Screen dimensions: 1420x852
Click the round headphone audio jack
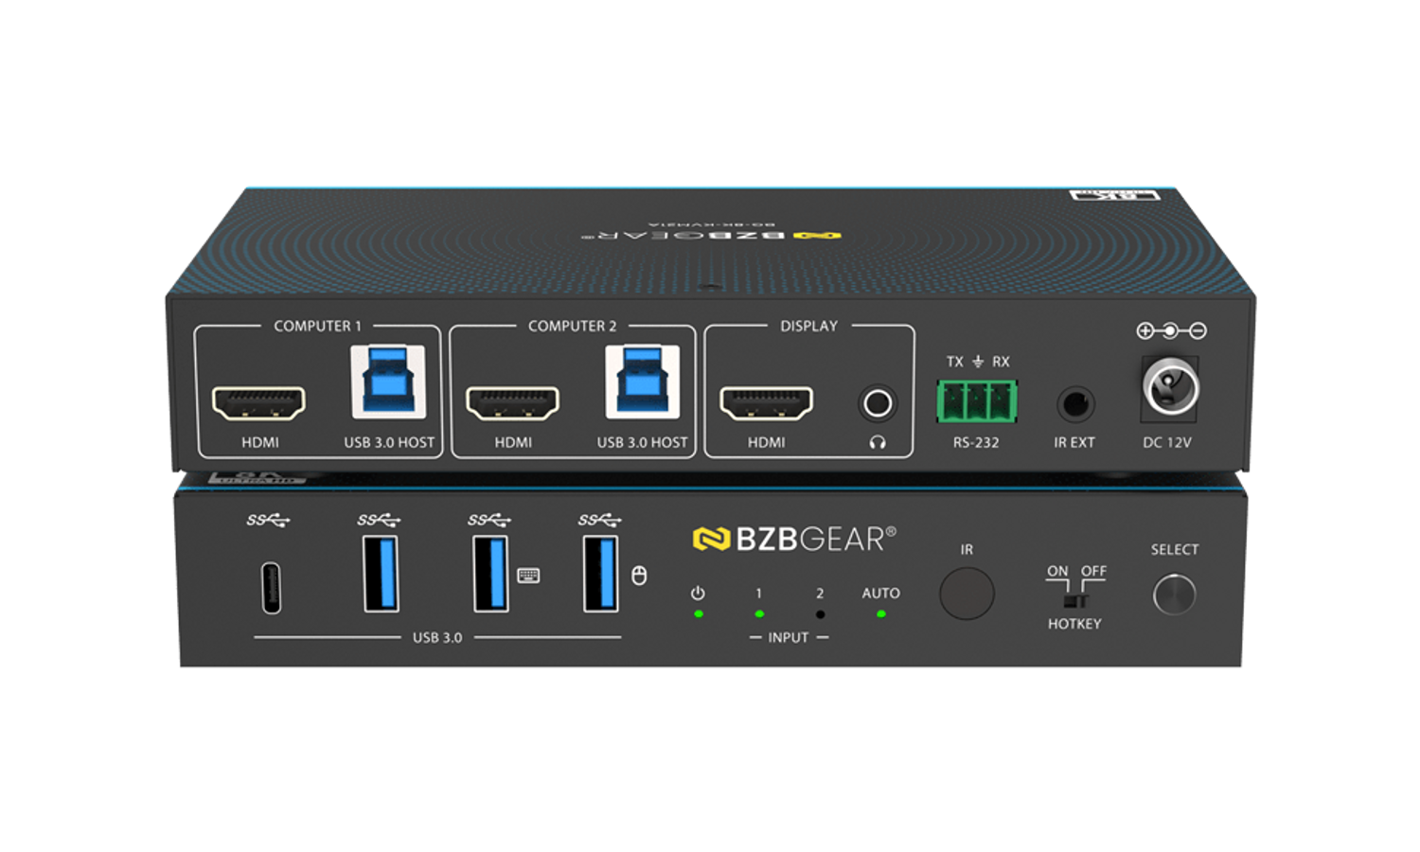(x=878, y=404)
